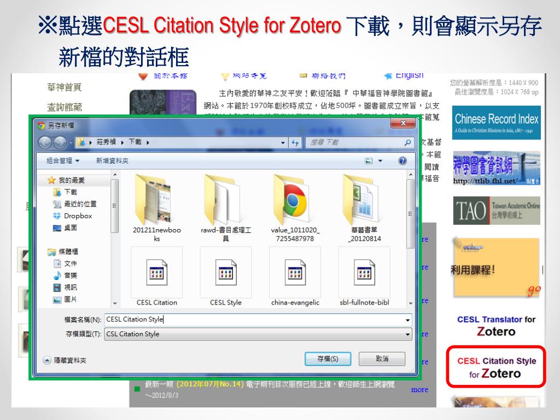560x420 pixels.
Task: Open the 組合管理 dropdown menu
Action: tap(63, 161)
